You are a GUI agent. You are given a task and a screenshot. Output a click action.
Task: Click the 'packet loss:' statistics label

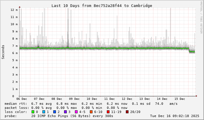[x=16, y=108]
